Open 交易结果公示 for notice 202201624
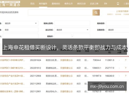 pyautogui.click(x=66, y=60)
